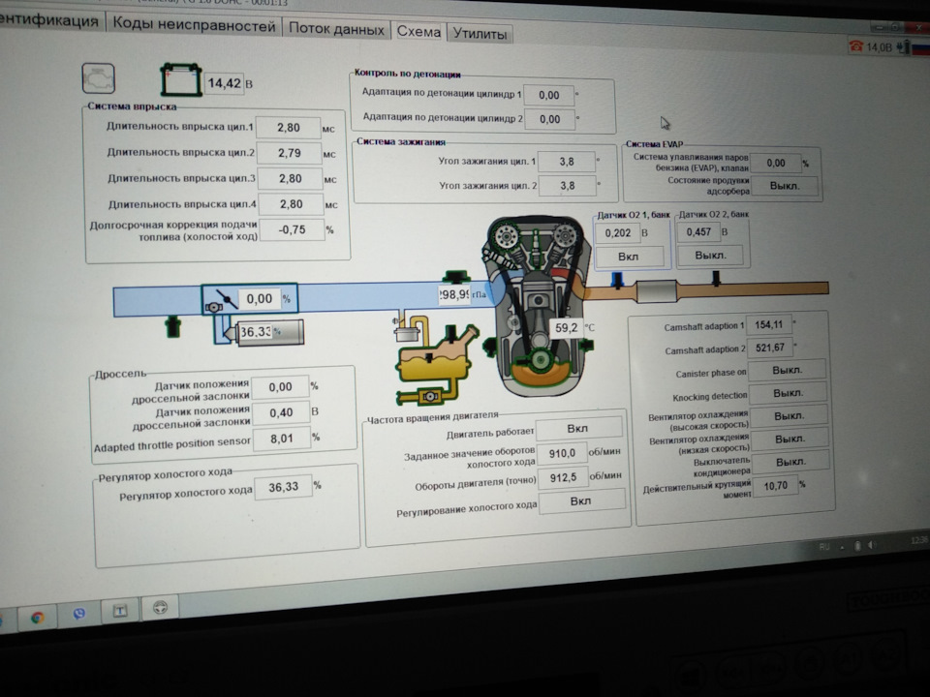Image resolution: width=930 pixels, height=697 pixels.
Task: Click ignition angle cylinder 2 value 3,8
Action: [x=568, y=186]
